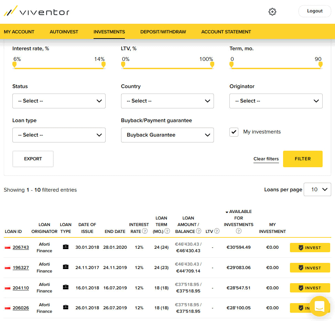Switch to the AUTOINVEST tab
The height and width of the screenshot is (321, 335).
64,32
